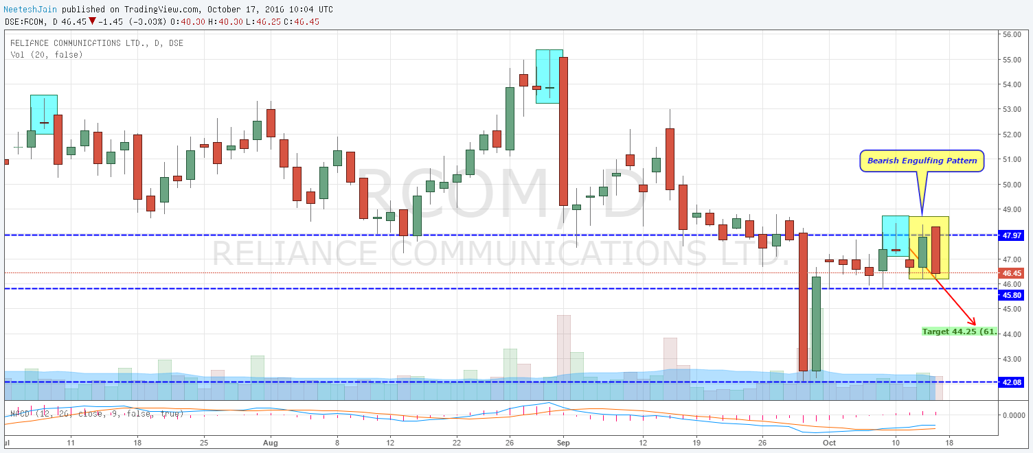Click the 42.08 blue price line label
This screenshot has height=453, width=1033.
[1012, 382]
